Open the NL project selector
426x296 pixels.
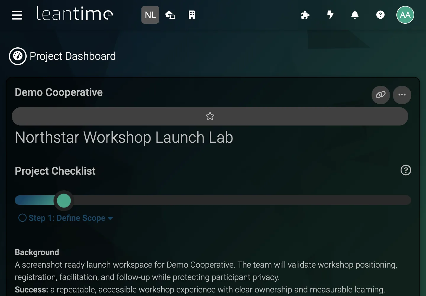[150, 15]
